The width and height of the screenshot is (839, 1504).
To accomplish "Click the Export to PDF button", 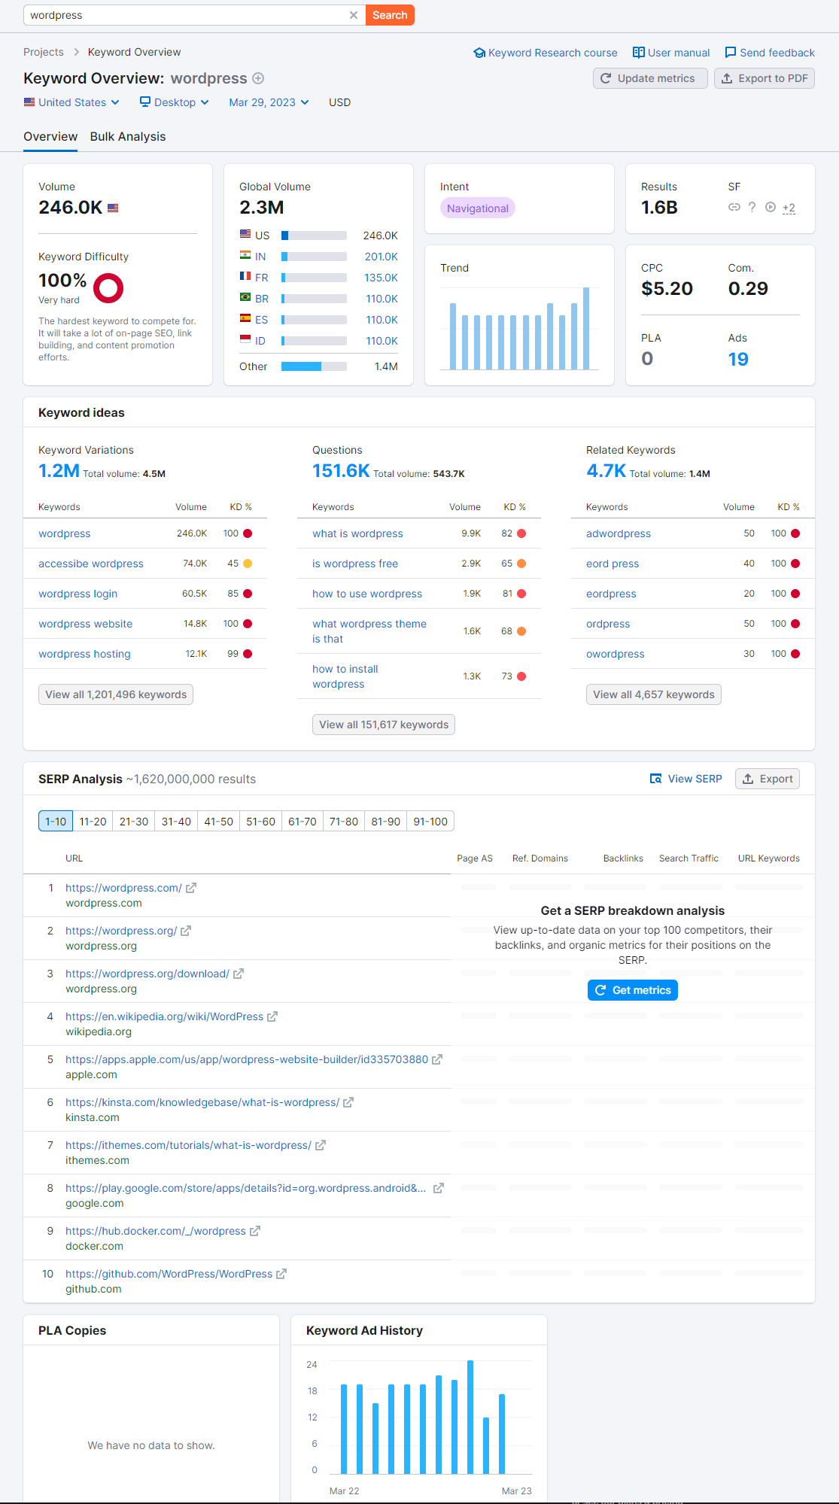I will pos(764,78).
